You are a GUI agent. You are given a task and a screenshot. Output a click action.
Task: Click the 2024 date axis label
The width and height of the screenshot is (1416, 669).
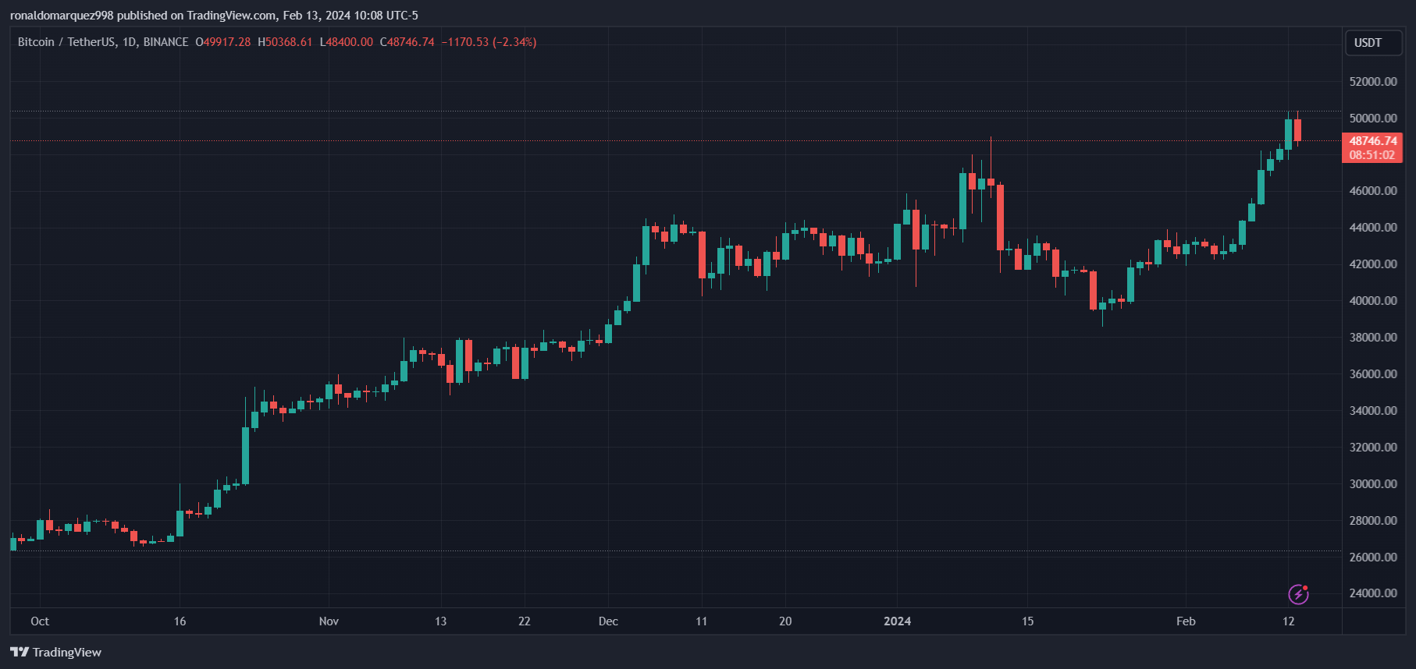click(x=897, y=621)
